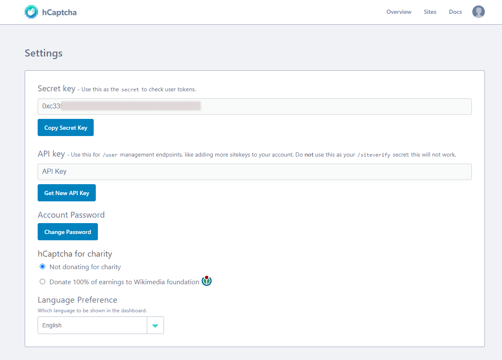Open the user profile avatar menu
Screen dimensions: 502x360
[478, 12]
